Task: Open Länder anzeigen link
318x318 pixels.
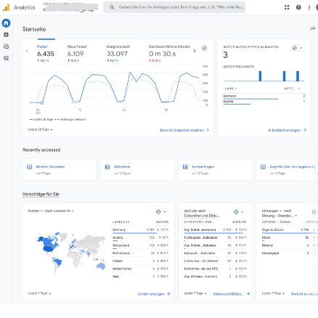Action: (x=151, y=294)
